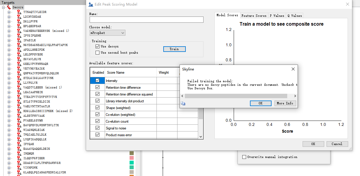
Task: Expand the LDINVDSDAK peptide node
Action: (x=9, y=17)
